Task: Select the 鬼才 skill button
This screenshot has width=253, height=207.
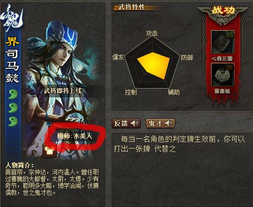Action: 160,124
